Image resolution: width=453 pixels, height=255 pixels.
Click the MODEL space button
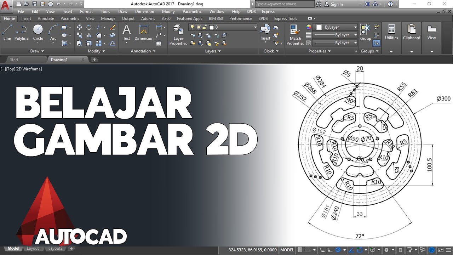pos(287,250)
